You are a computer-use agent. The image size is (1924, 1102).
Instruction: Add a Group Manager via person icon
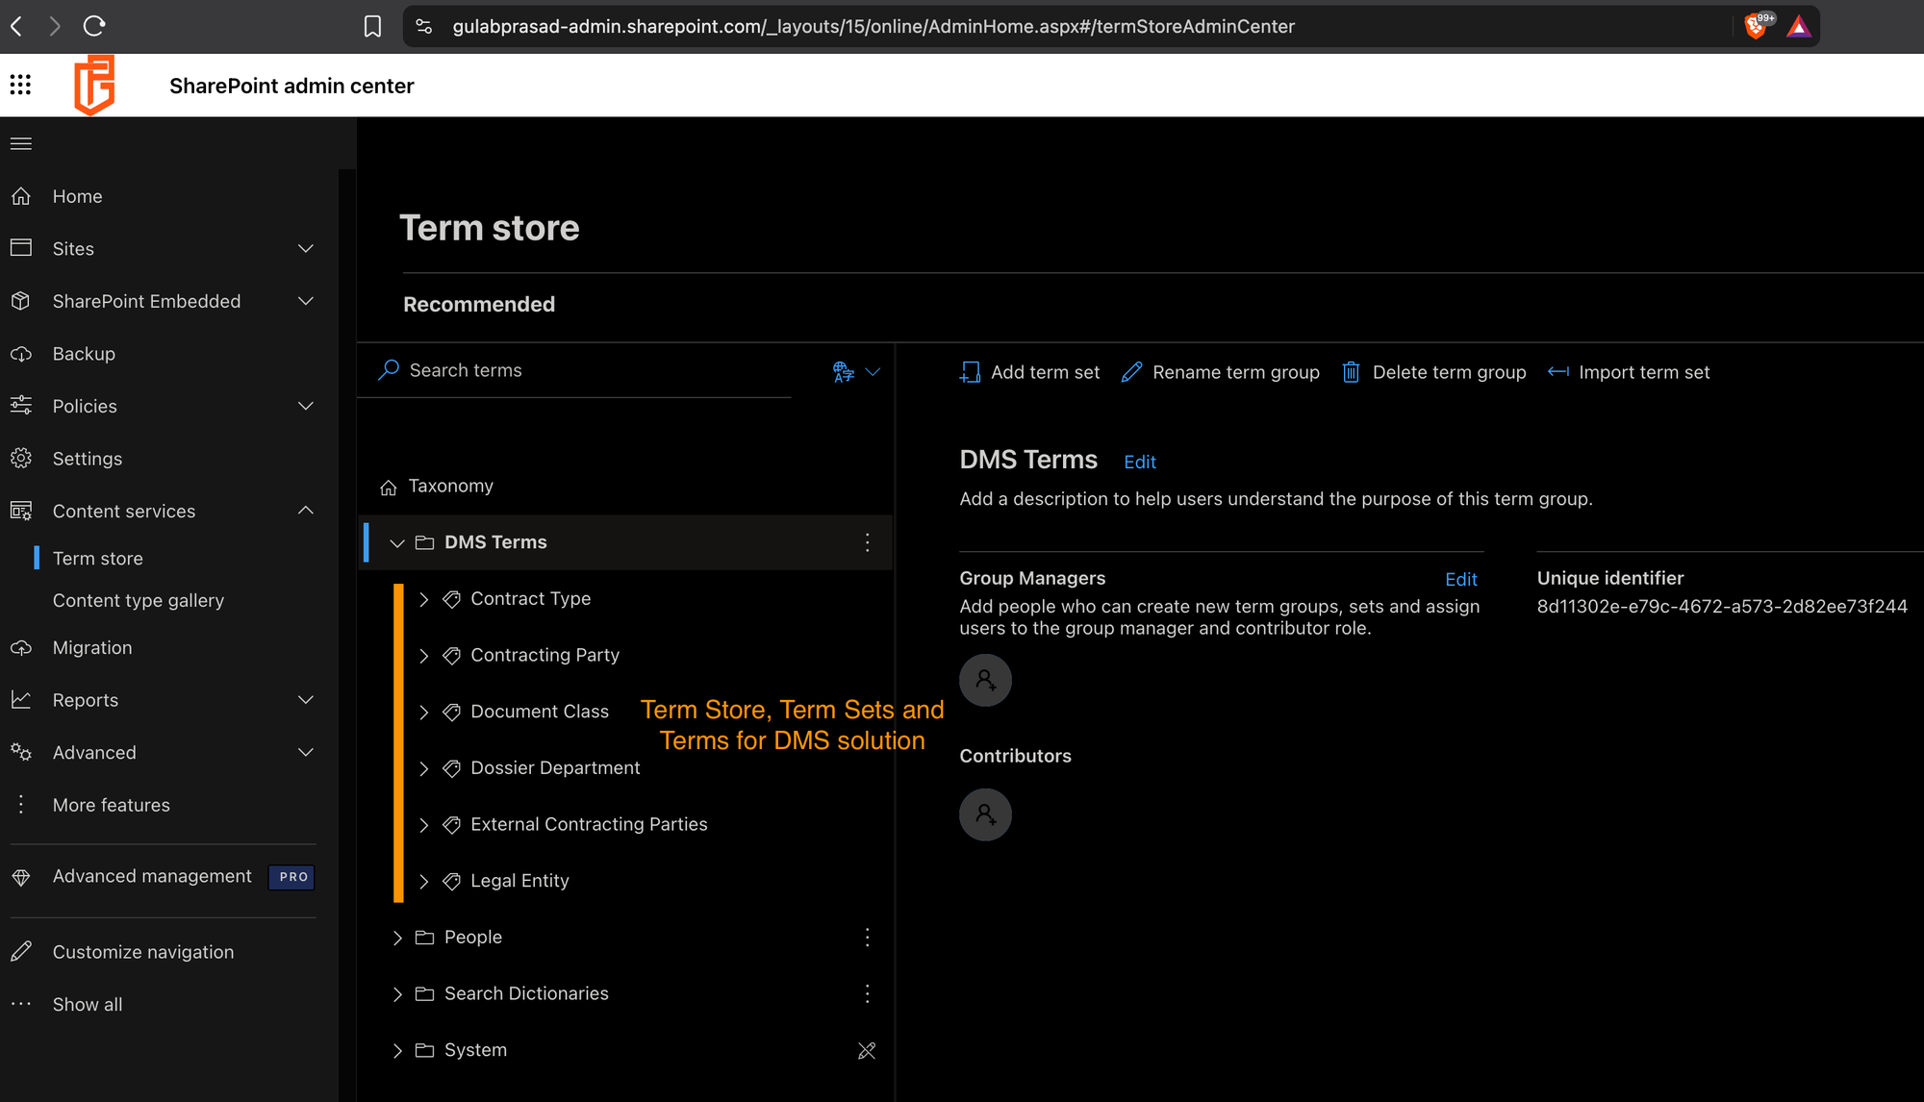[x=985, y=680]
